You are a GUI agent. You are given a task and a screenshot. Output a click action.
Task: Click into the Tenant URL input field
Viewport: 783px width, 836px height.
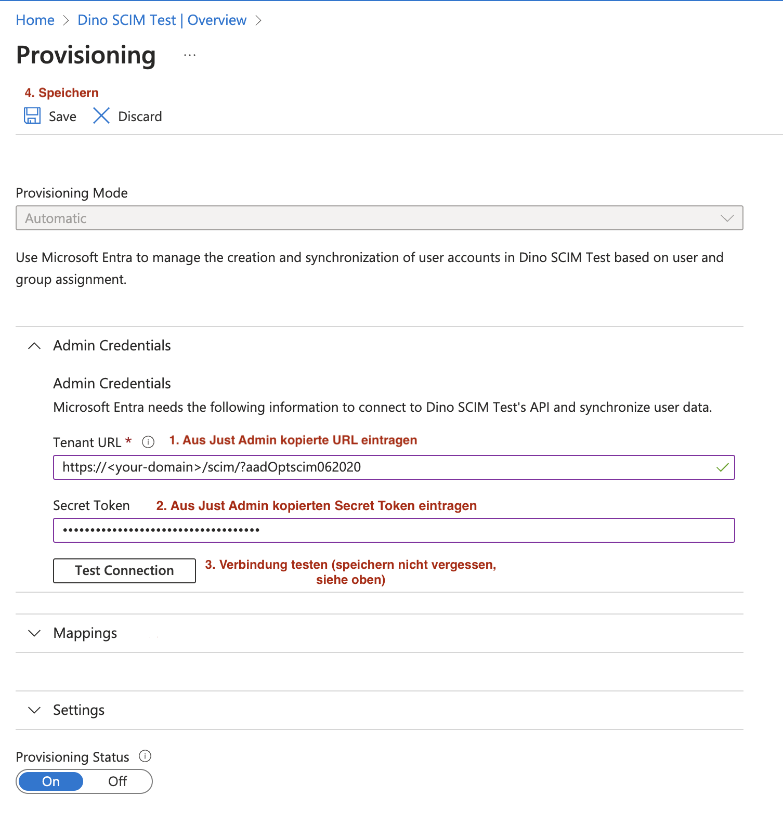point(394,467)
